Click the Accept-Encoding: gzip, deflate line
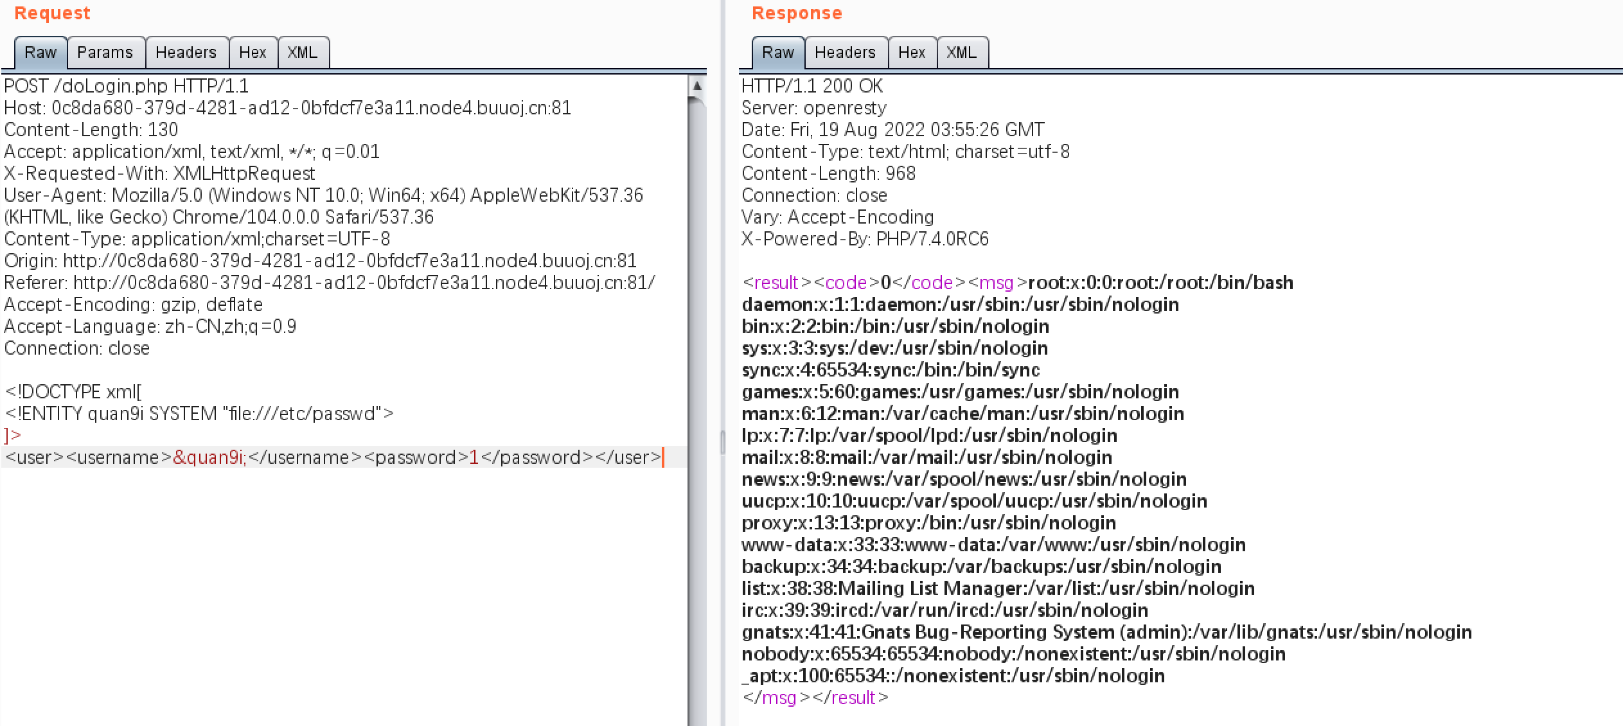This screenshot has width=1623, height=726. 134,305
